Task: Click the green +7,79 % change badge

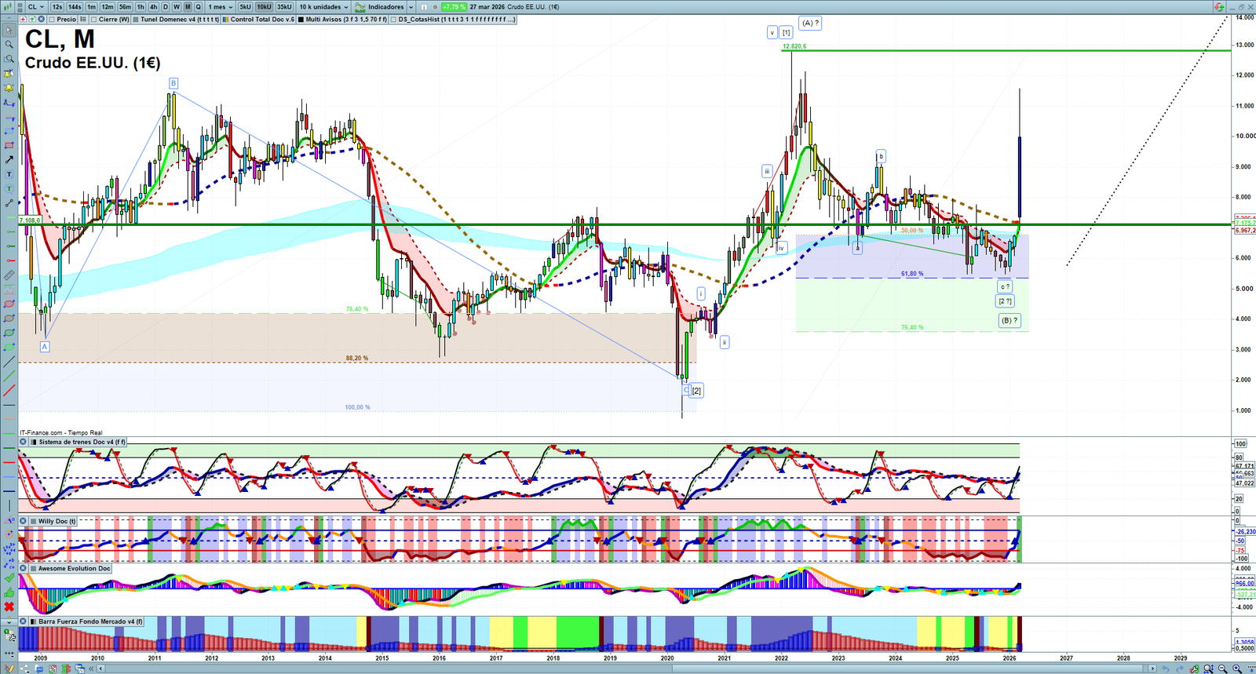Action: [x=454, y=7]
